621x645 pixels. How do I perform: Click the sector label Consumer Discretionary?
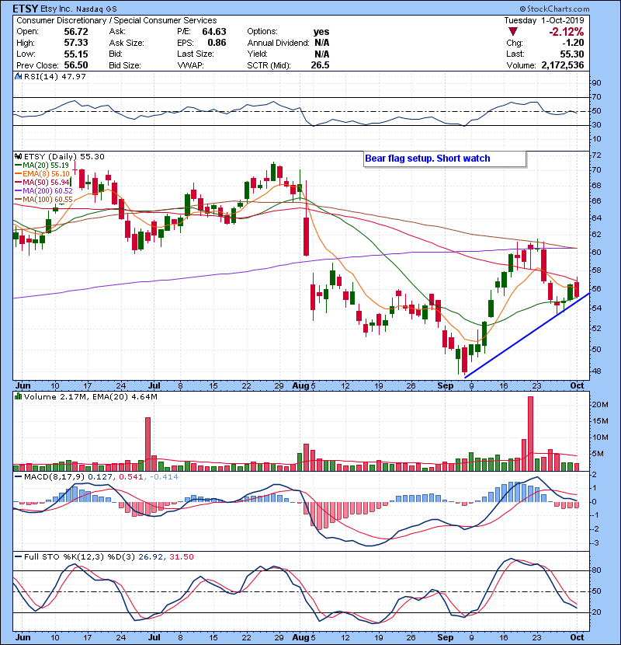click(x=61, y=20)
